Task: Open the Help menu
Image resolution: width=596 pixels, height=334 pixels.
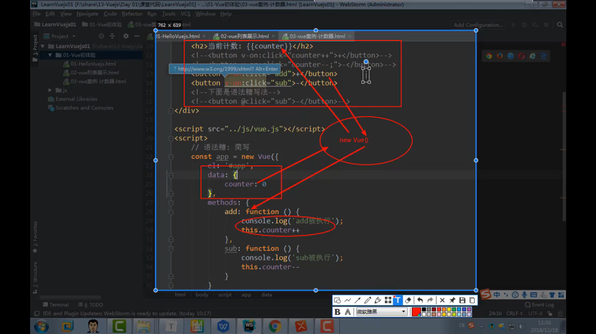Action: 226,14
